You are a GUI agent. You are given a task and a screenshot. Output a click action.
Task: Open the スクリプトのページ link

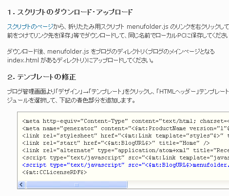point(30,27)
